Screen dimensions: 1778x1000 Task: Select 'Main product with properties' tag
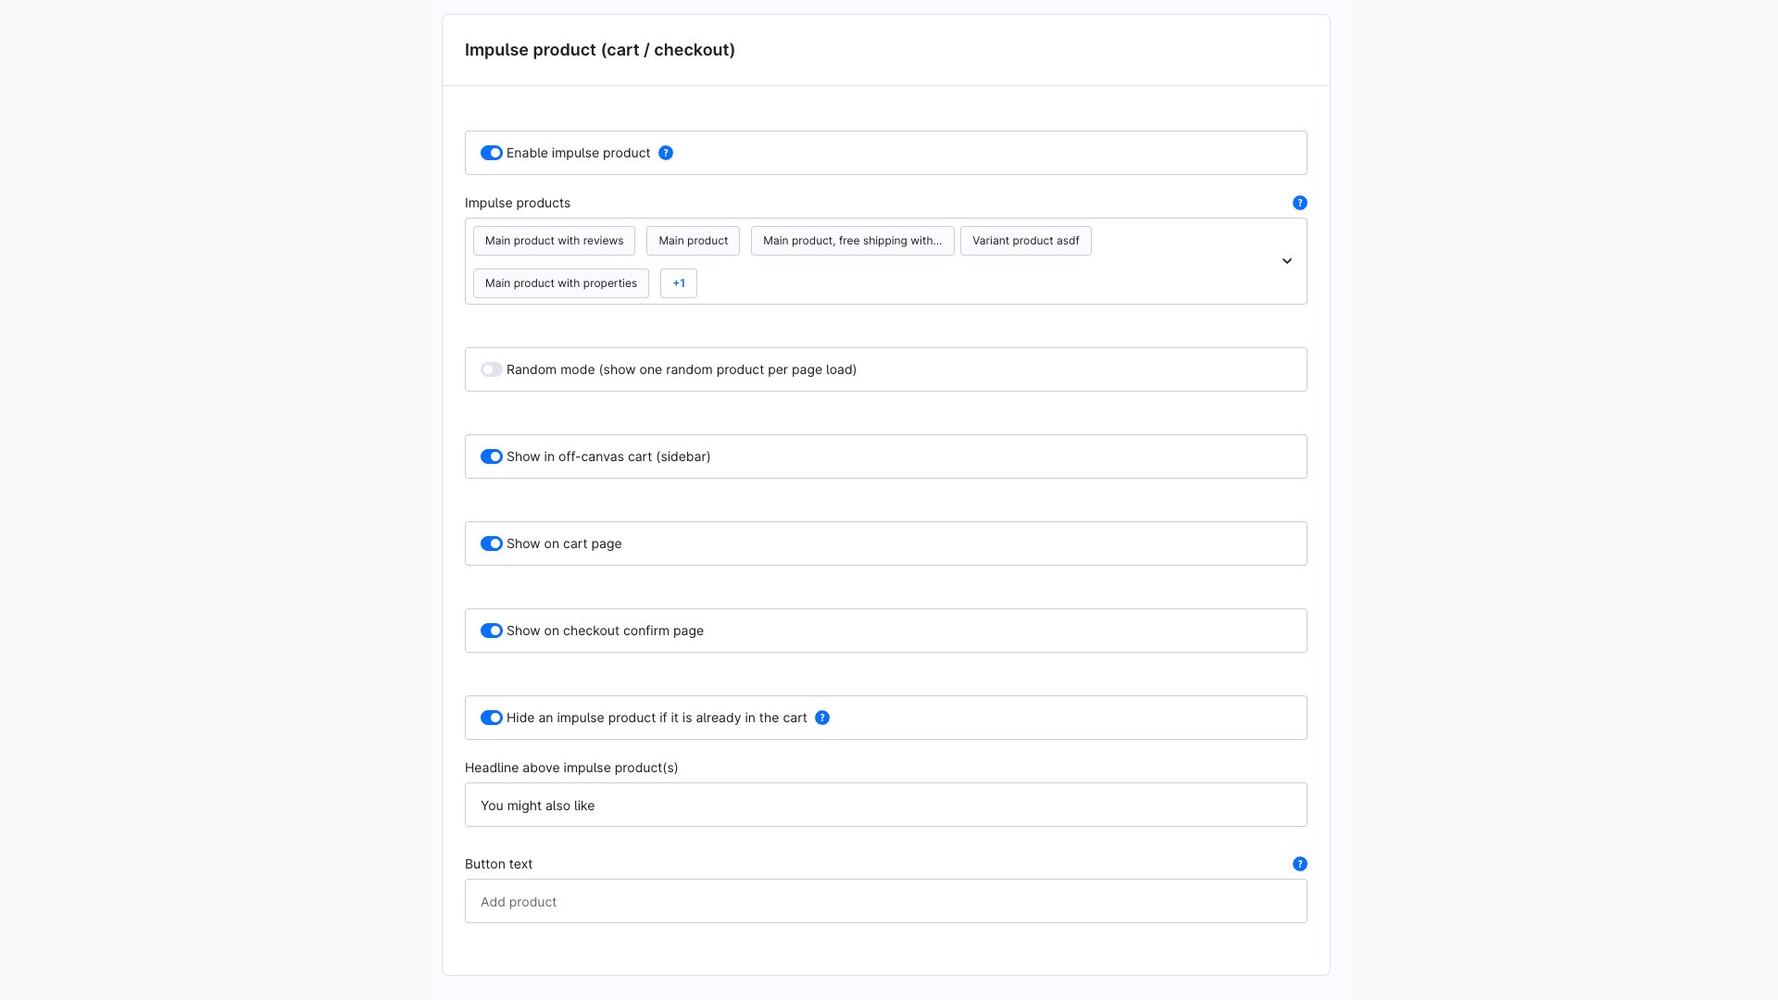(561, 283)
